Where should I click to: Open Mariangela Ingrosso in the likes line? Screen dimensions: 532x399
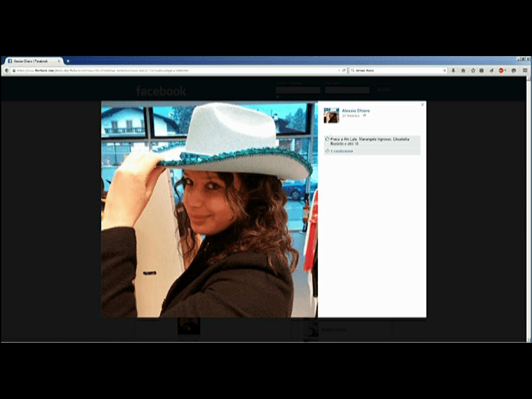pos(375,139)
